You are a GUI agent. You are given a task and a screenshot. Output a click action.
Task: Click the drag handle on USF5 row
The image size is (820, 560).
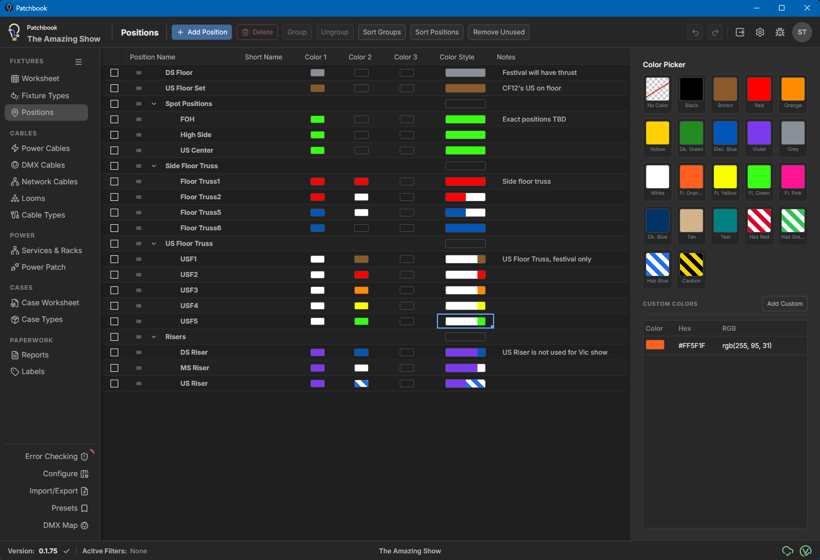[139, 321]
